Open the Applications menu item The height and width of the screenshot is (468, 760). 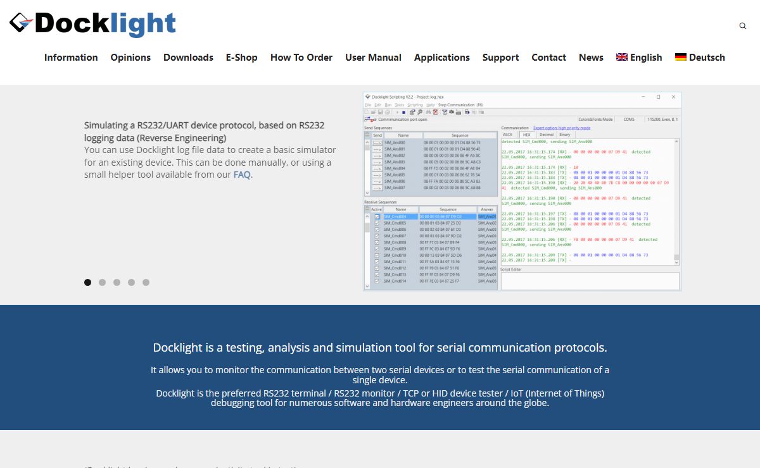coord(442,58)
